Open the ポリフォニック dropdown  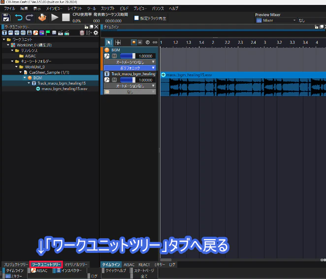tap(130, 68)
